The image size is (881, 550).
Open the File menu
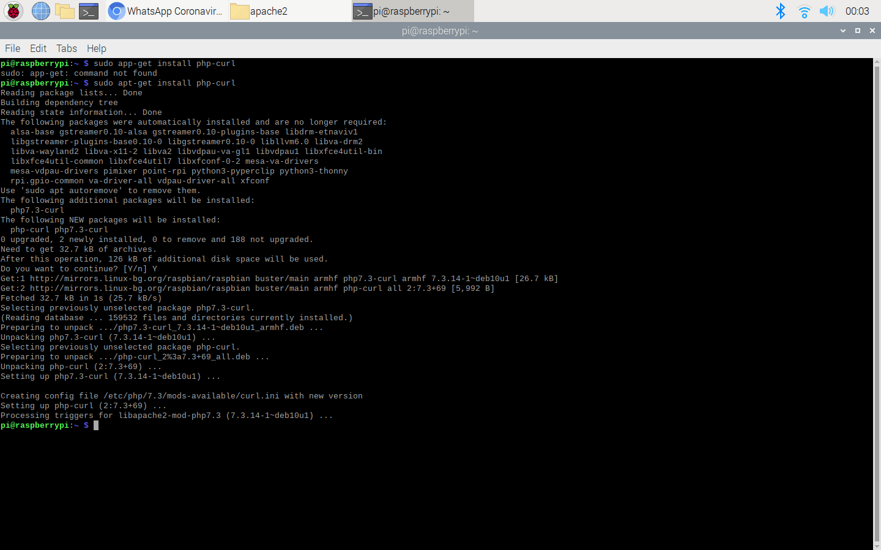click(13, 48)
